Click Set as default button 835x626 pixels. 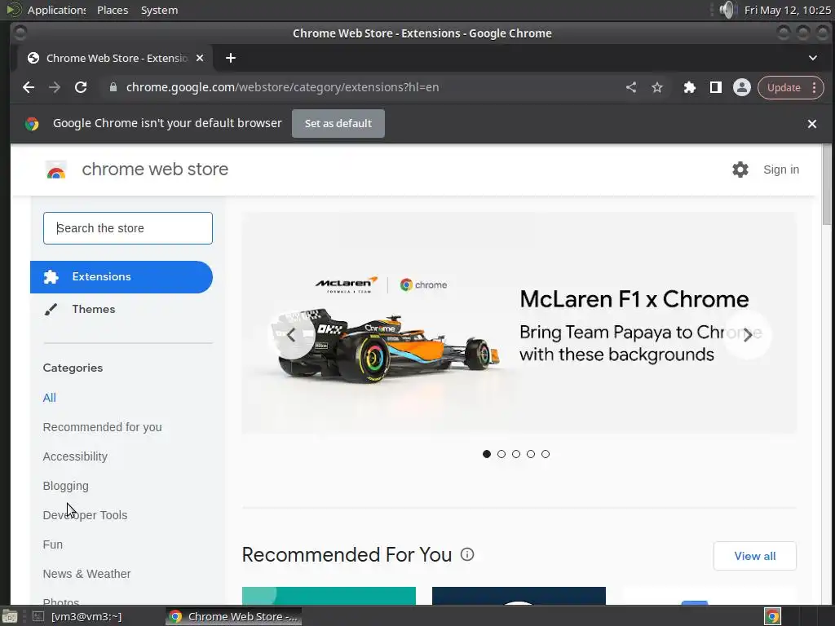338,124
